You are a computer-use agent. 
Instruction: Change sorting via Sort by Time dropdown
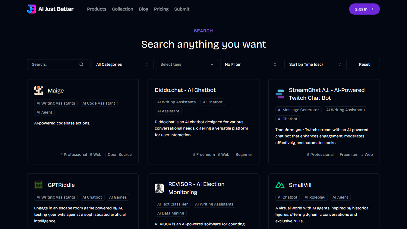315,64
